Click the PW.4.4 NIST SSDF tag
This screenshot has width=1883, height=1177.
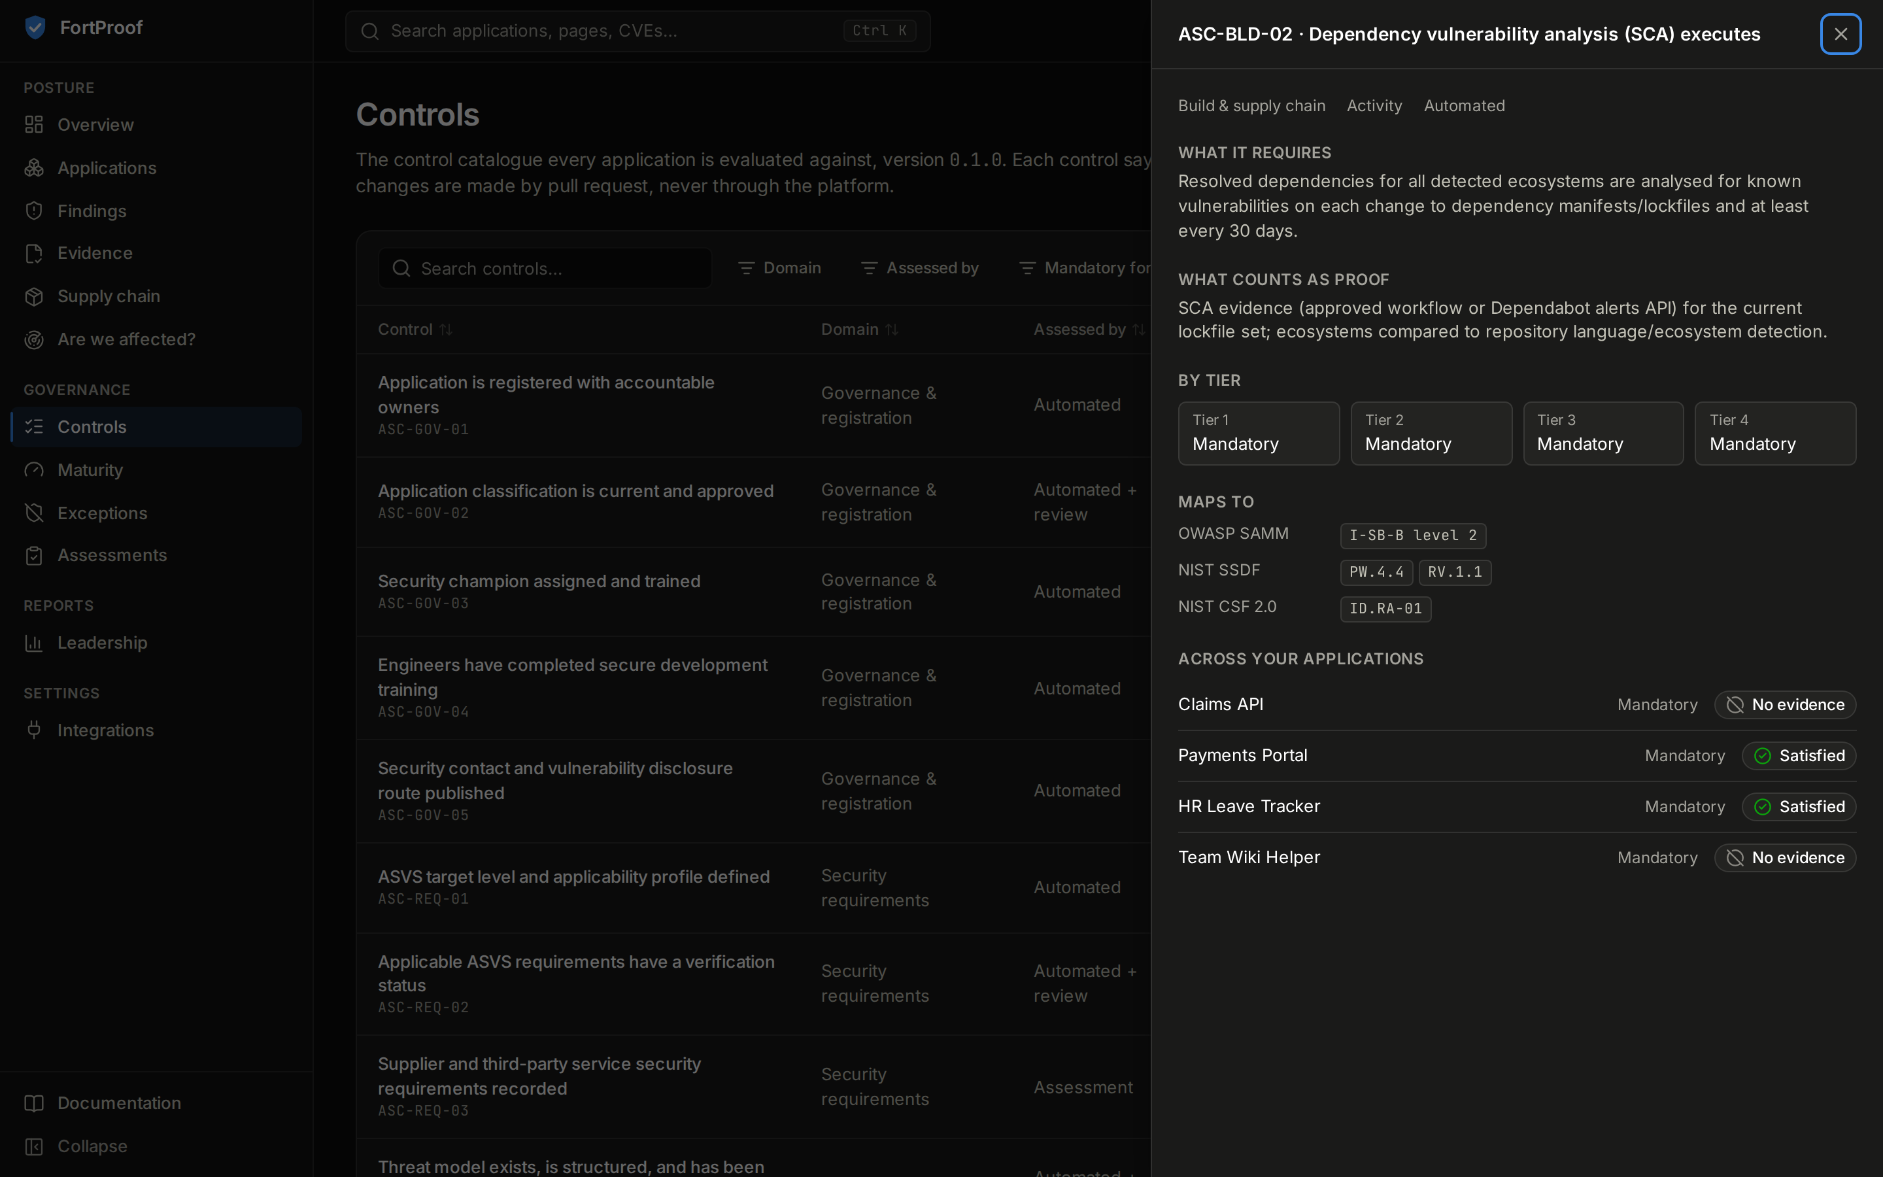click(1376, 572)
